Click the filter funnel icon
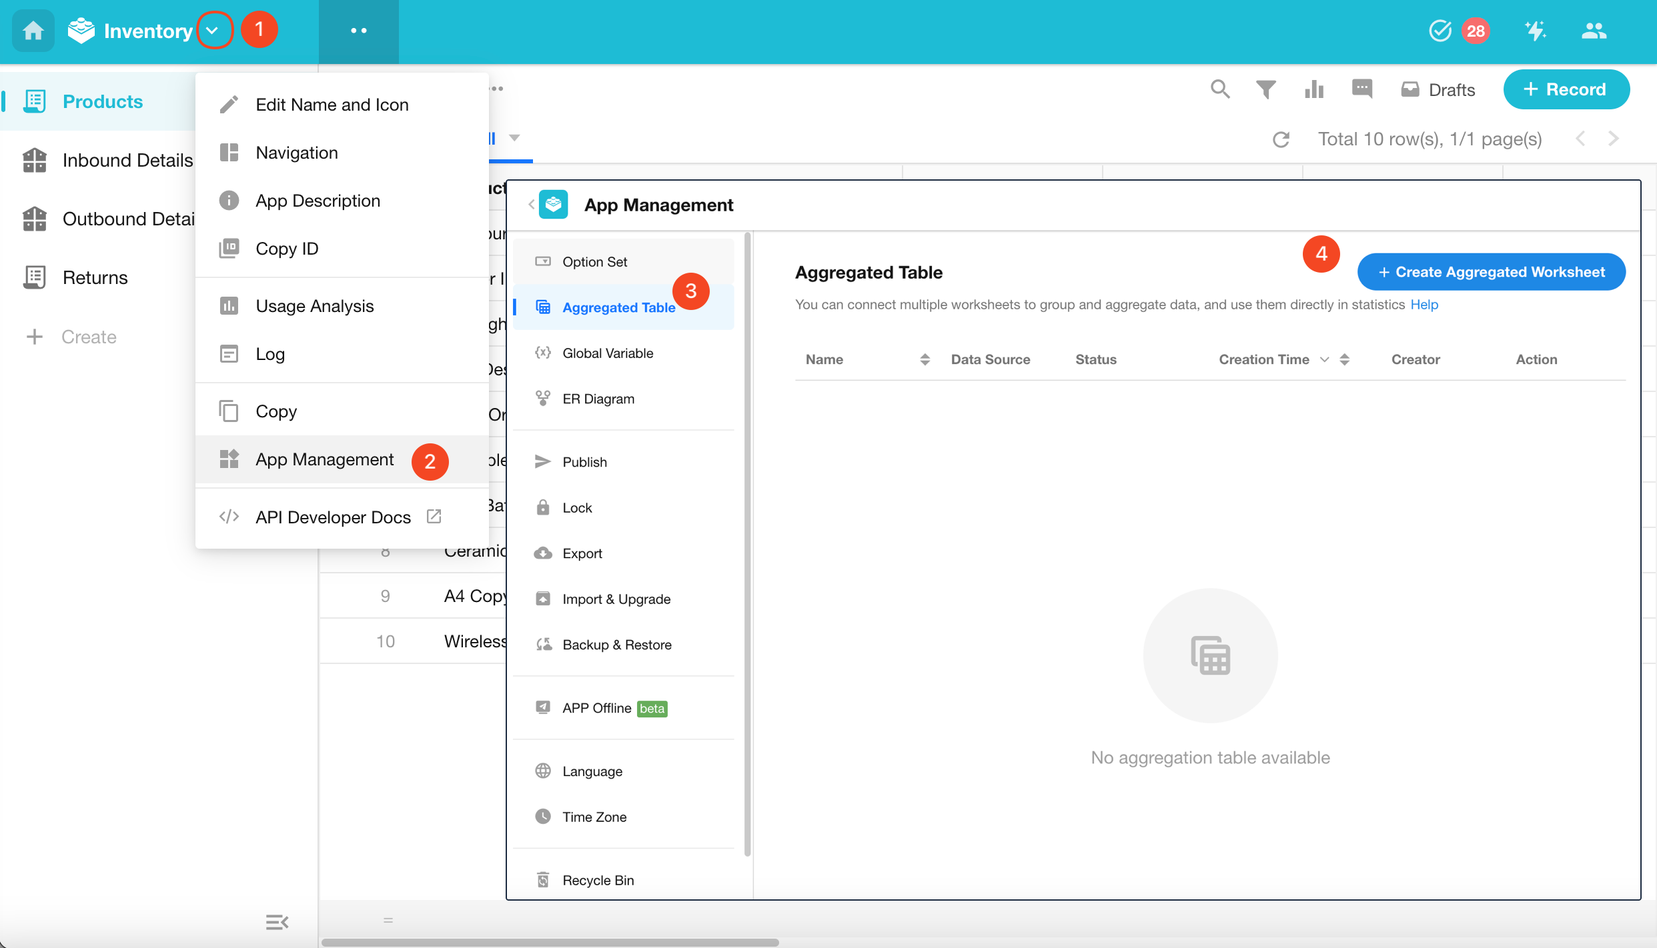Viewport: 1657px width, 948px height. [x=1265, y=89]
